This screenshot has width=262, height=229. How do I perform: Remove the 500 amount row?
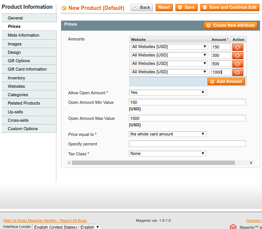pos(237,64)
